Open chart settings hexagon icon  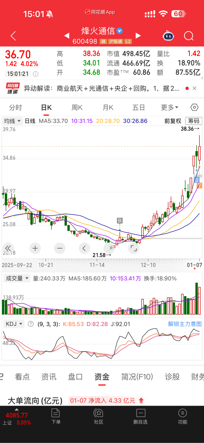tap(194, 107)
